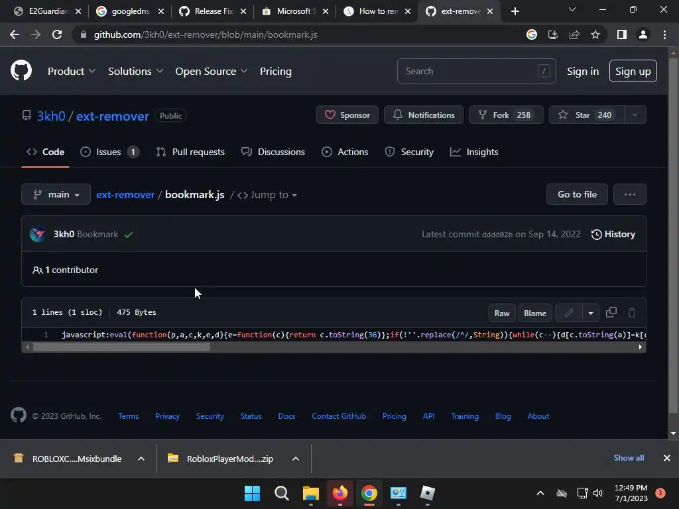Open the Issues tab
This screenshot has height=509, width=679.
click(x=109, y=152)
